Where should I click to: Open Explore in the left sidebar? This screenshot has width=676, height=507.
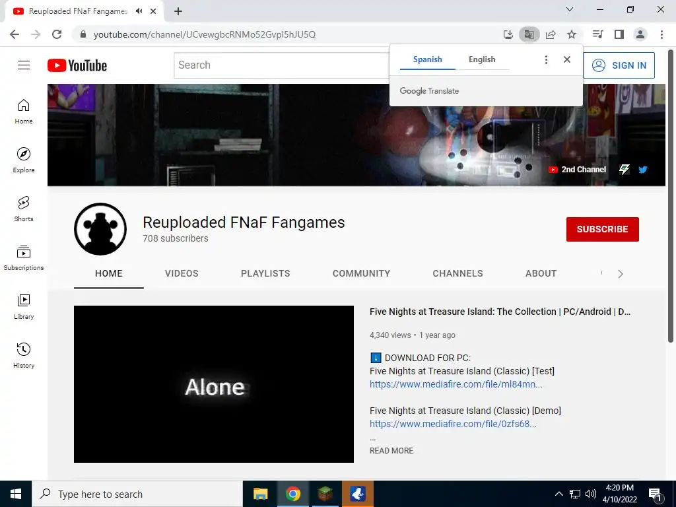(x=24, y=160)
